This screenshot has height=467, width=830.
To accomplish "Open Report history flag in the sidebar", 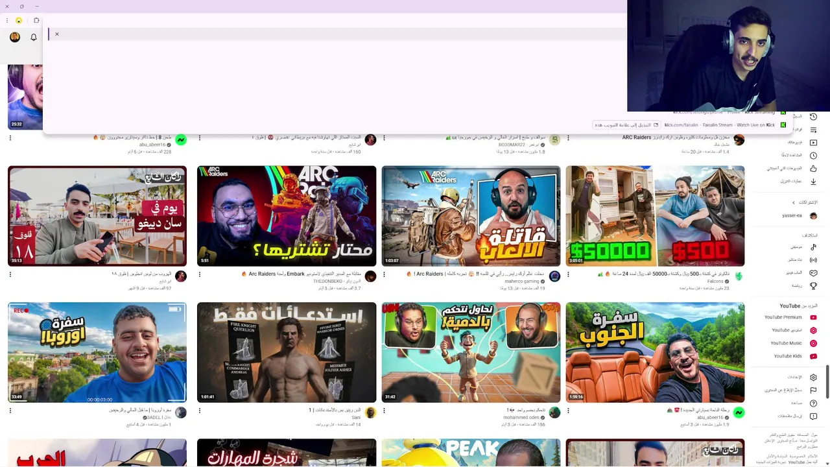I will 813,390.
